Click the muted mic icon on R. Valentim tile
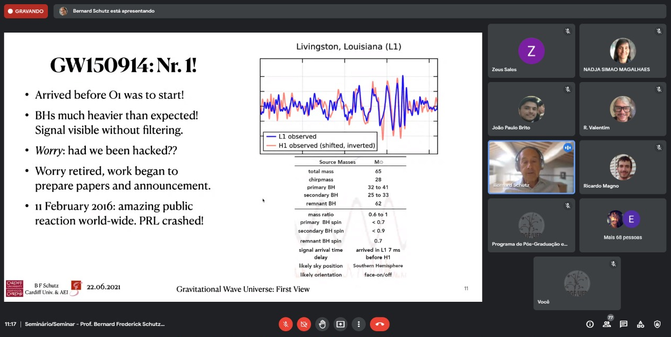 pos(659,89)
